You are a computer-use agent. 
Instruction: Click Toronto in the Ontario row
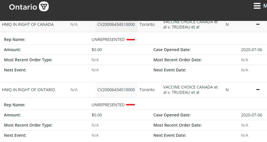tap(147, 90)
